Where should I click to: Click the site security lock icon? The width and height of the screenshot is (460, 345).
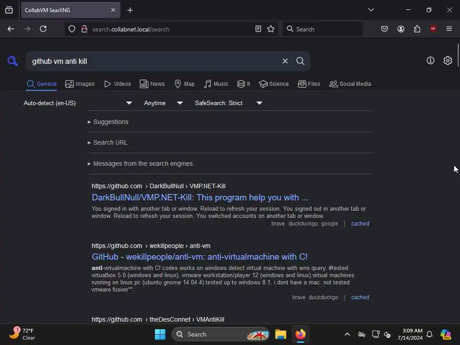click(x=84, y=29)
